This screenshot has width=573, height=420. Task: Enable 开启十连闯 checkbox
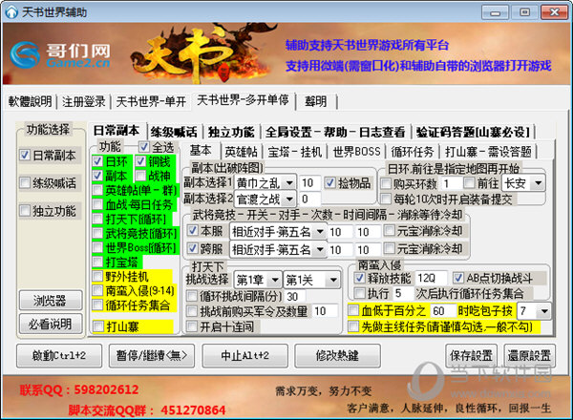click(x=192, y=325)
